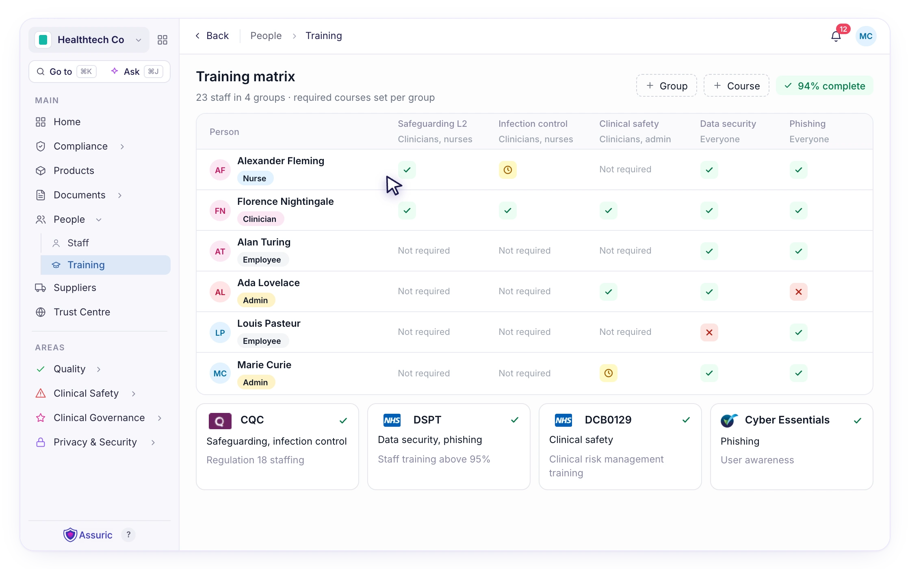Screen dimensions: 910x569
Task: Click the Assuric logo at sidebar bottom
Action: click(88, 535)
